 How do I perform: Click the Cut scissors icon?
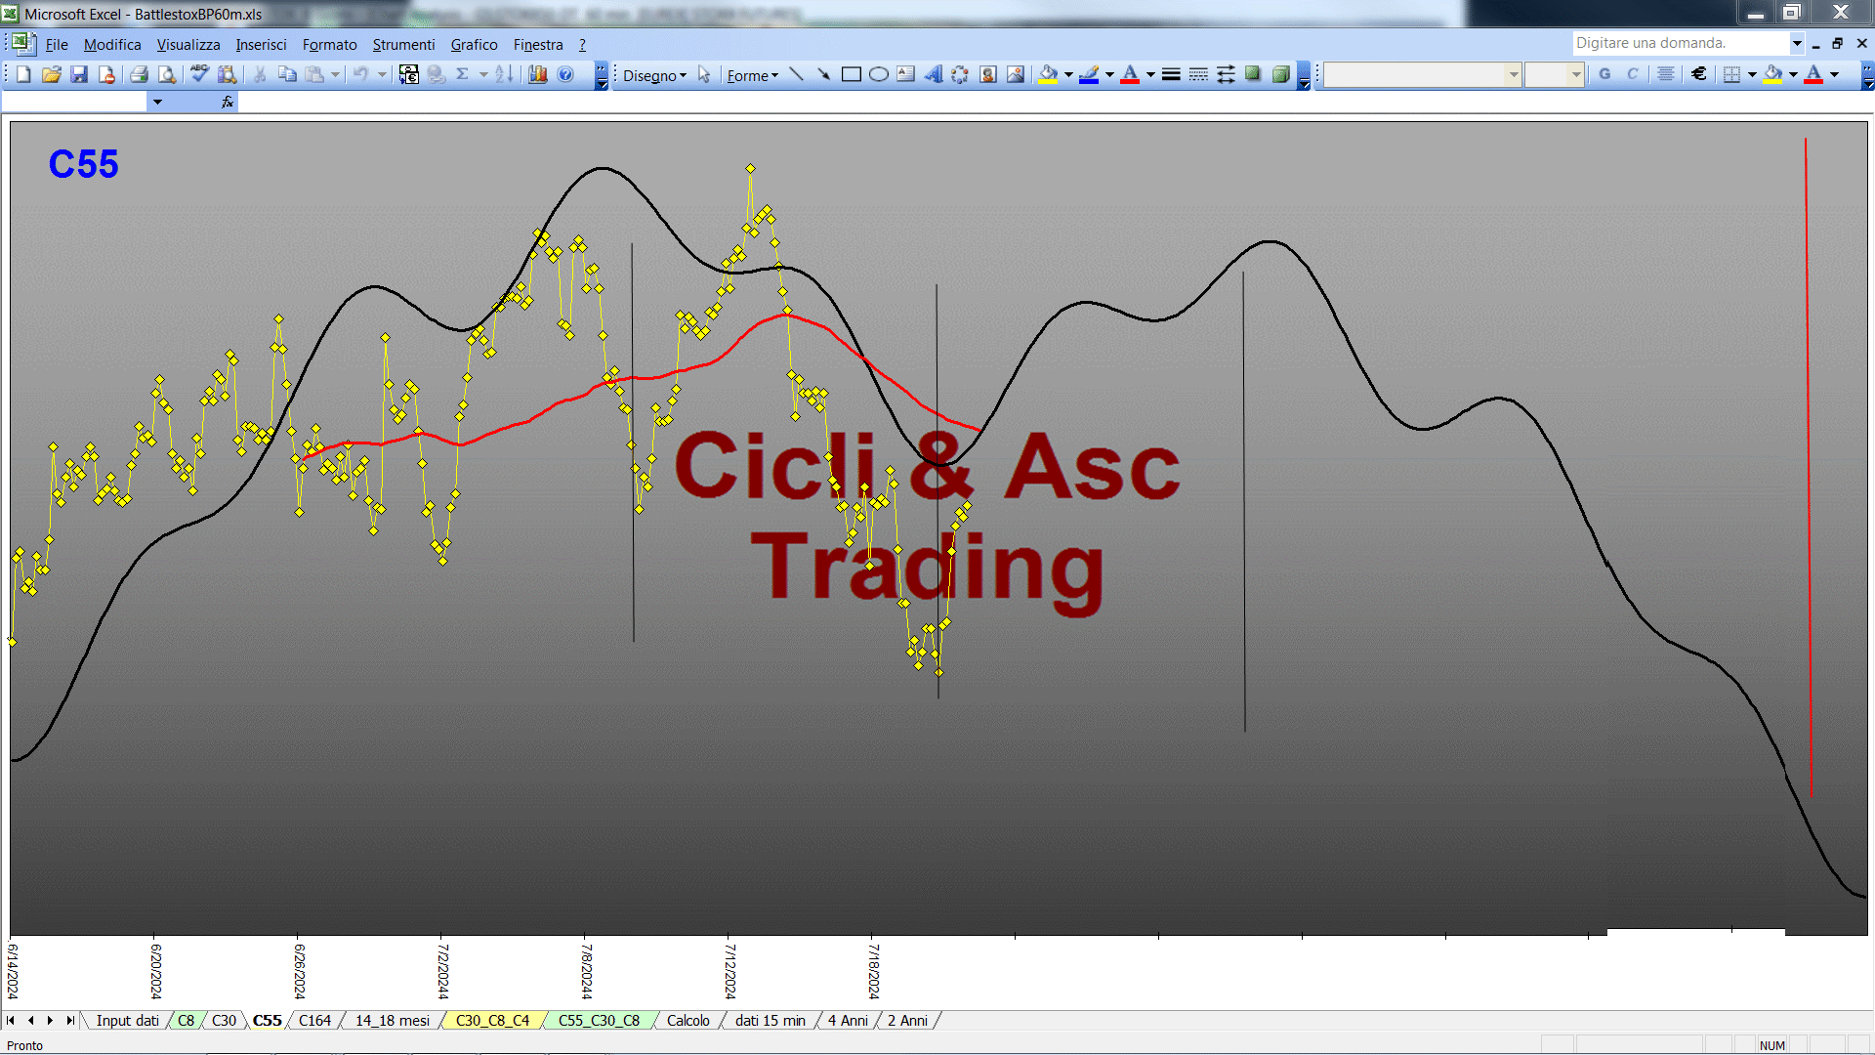click(x=260, y=74)
